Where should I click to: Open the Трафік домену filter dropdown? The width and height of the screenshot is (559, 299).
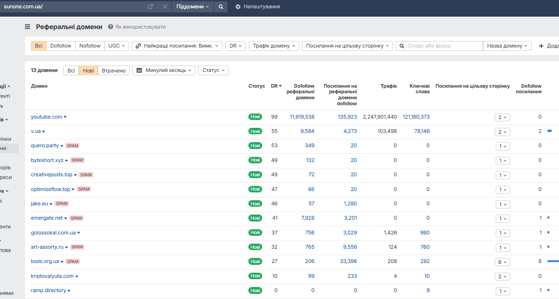[x=274, y=46]
